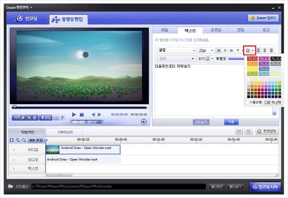The image size is (288, 198).
Task: Choose the black 가나다 preset style
Action: pos(276,59)
